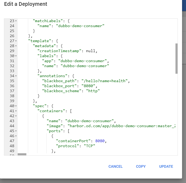Click the "containers" key text
This screenshot has width=186, height=183.
(x=51, y=111)
